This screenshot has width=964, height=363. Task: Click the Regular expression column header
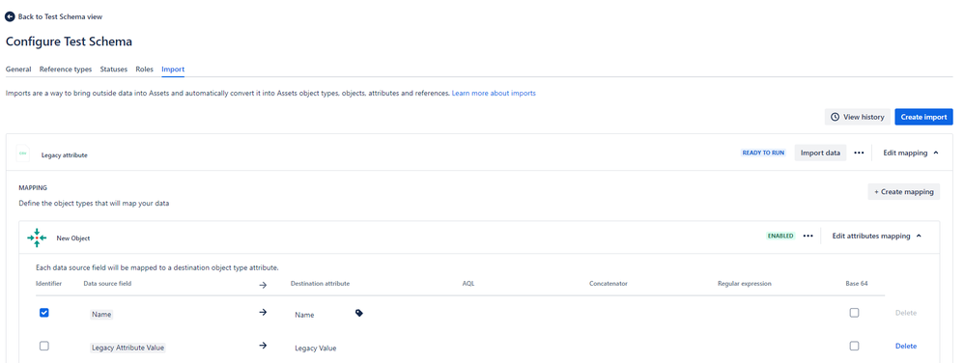(744, 284)
